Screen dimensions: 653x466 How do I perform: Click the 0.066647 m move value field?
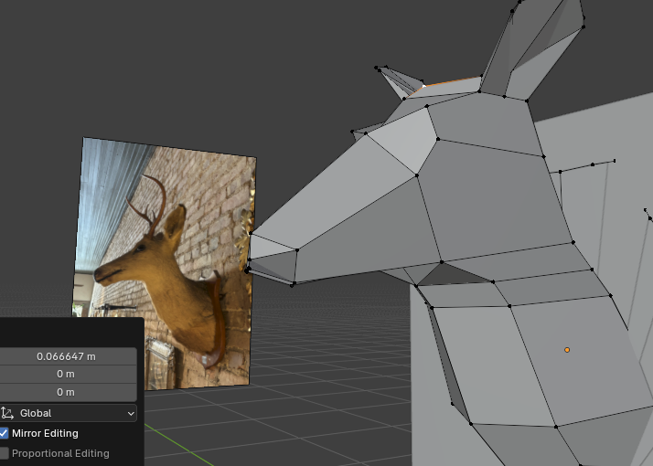point(67,356)
